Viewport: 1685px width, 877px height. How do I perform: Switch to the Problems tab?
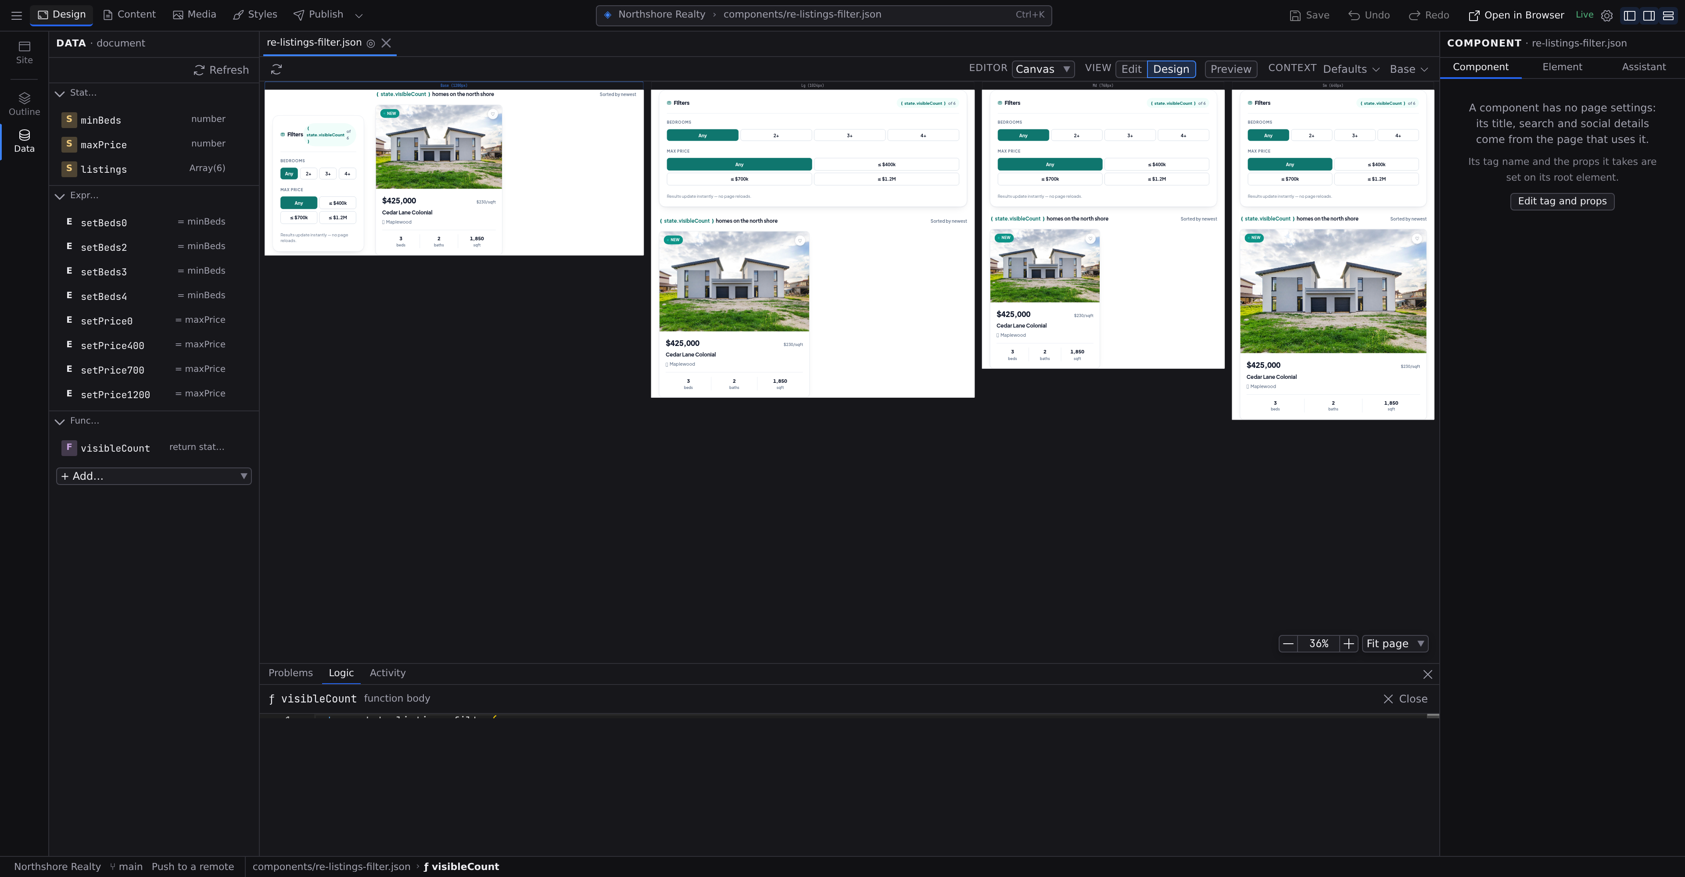pyautogui.click(x=290, y=673)
